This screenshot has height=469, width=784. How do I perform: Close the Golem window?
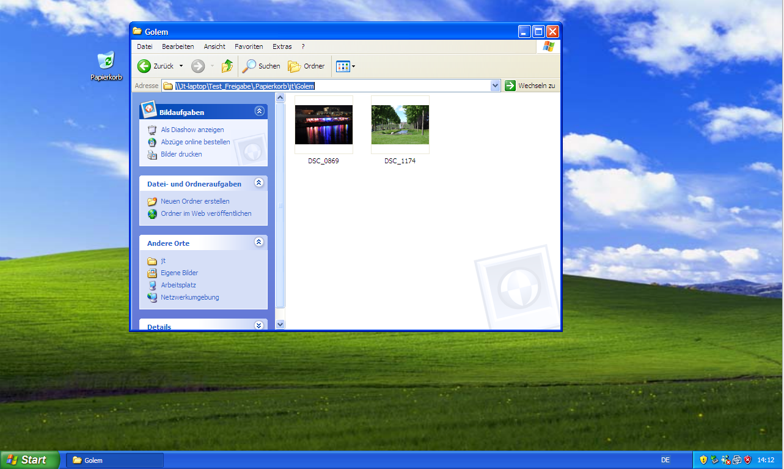pos(552,32)
